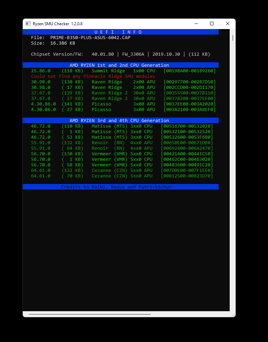Click the Raven Ridge 2 ( 27 KB) row

point(123,99)
